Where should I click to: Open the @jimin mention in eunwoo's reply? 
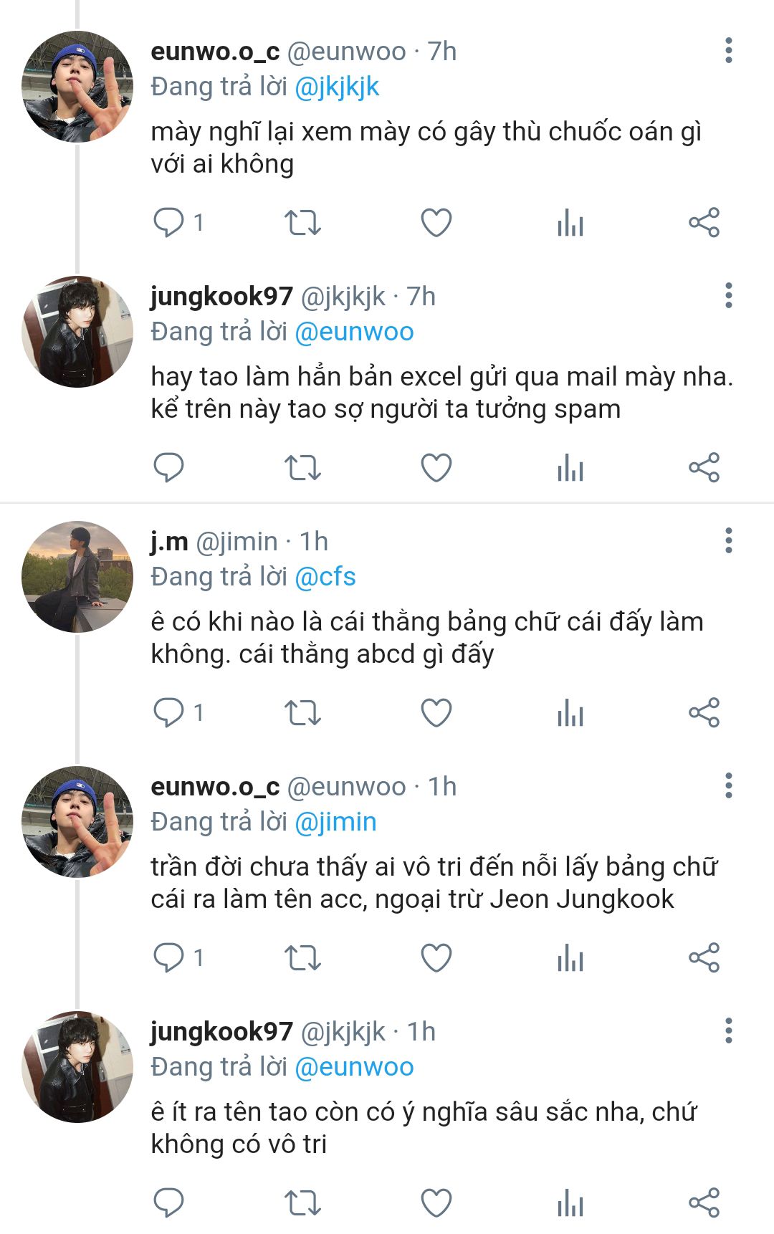click(335, 822)
